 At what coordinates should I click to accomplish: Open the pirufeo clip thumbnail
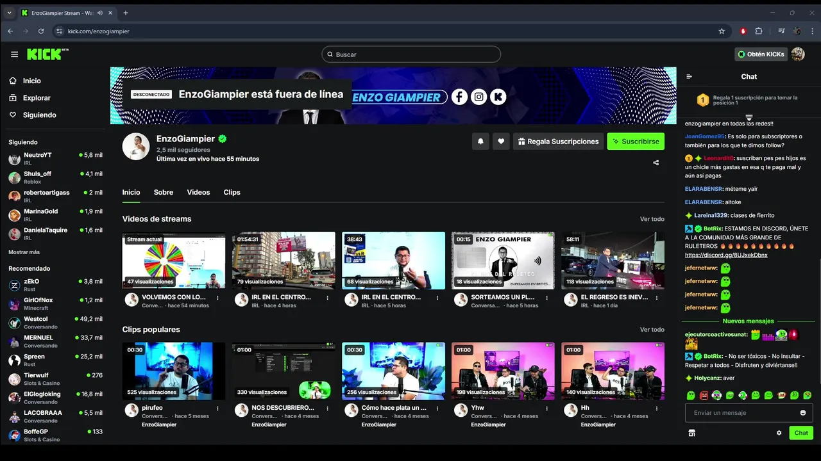coord(174,371)
